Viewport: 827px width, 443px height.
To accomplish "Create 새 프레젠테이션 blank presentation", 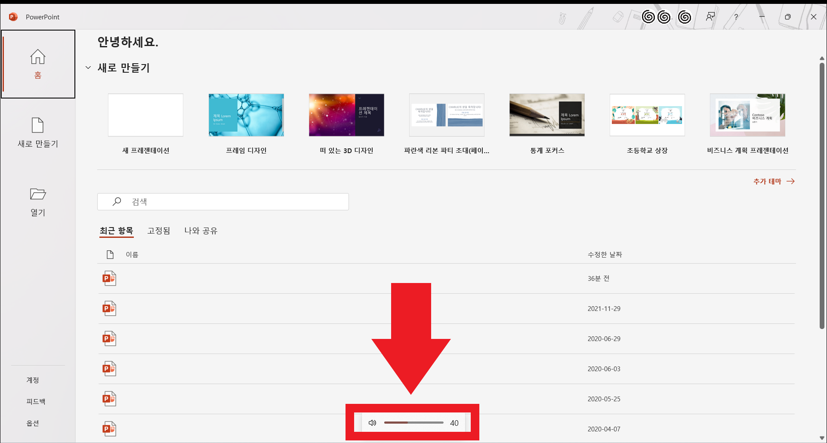I will pyautogui.click(x=145, y=123).
